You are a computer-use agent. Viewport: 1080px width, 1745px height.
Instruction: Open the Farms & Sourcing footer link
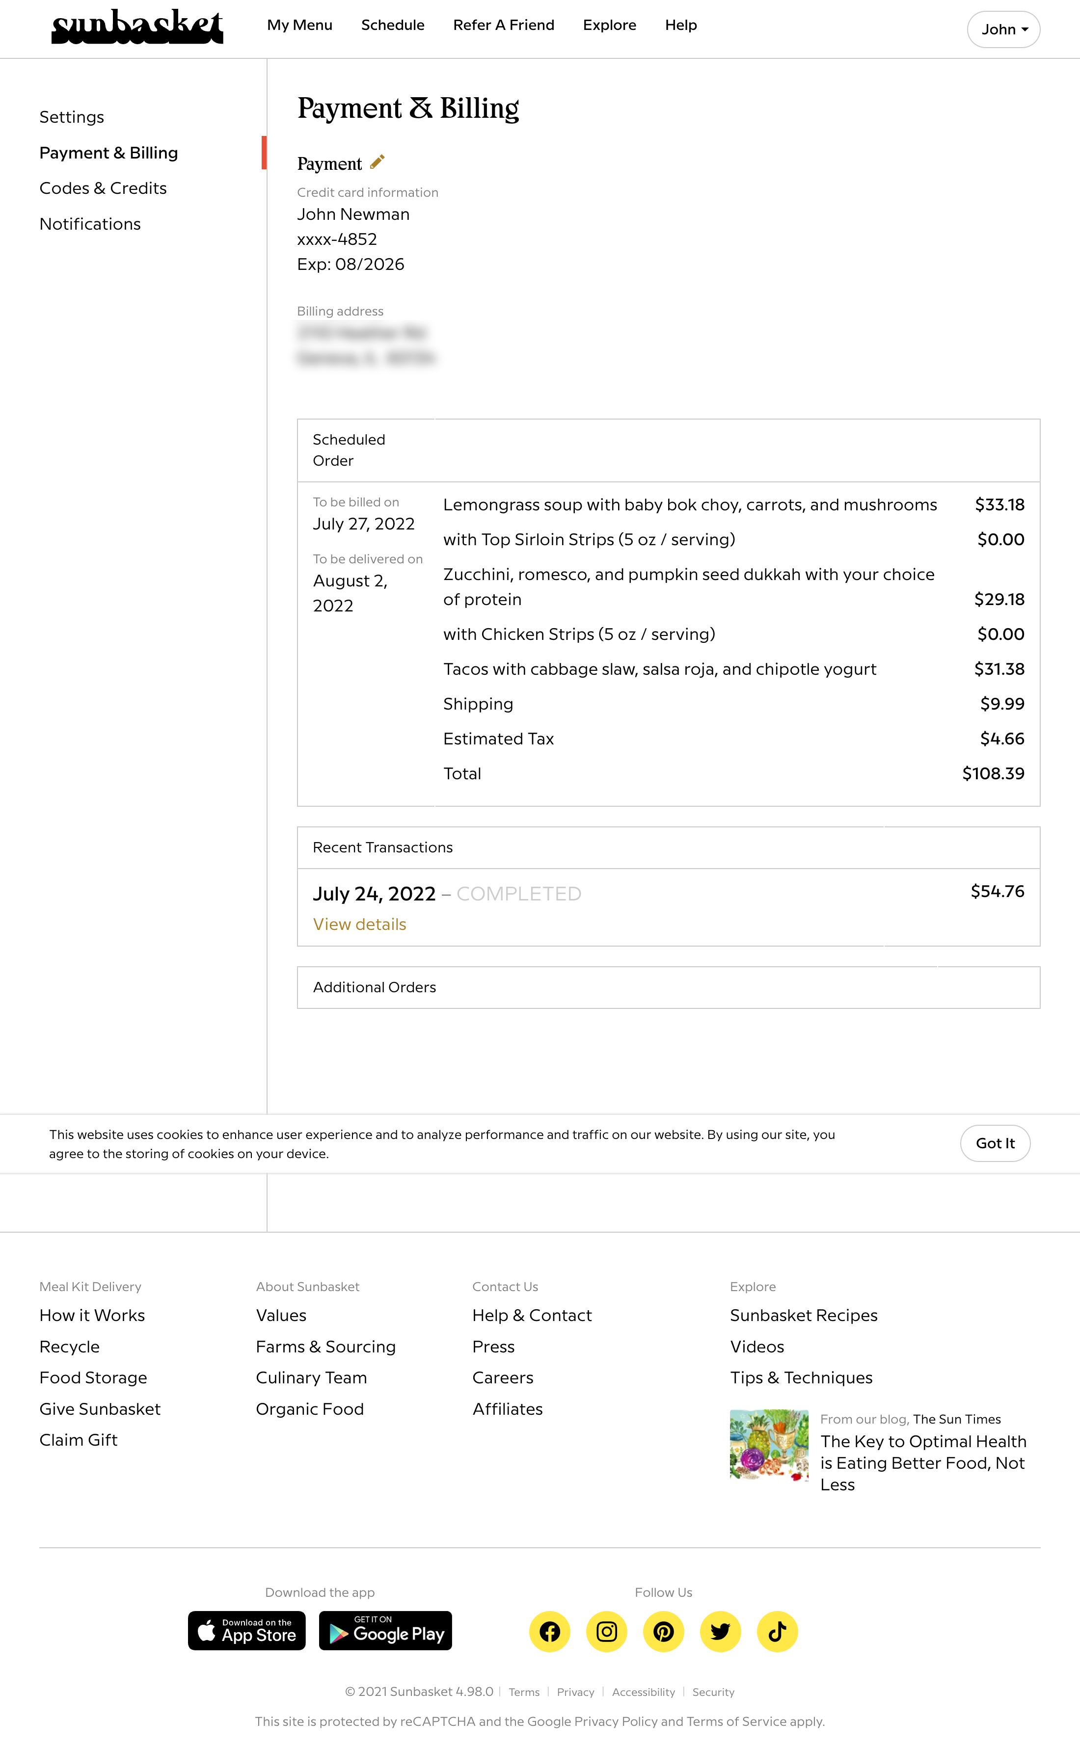pyautogui.click(x=325, y=1346)
